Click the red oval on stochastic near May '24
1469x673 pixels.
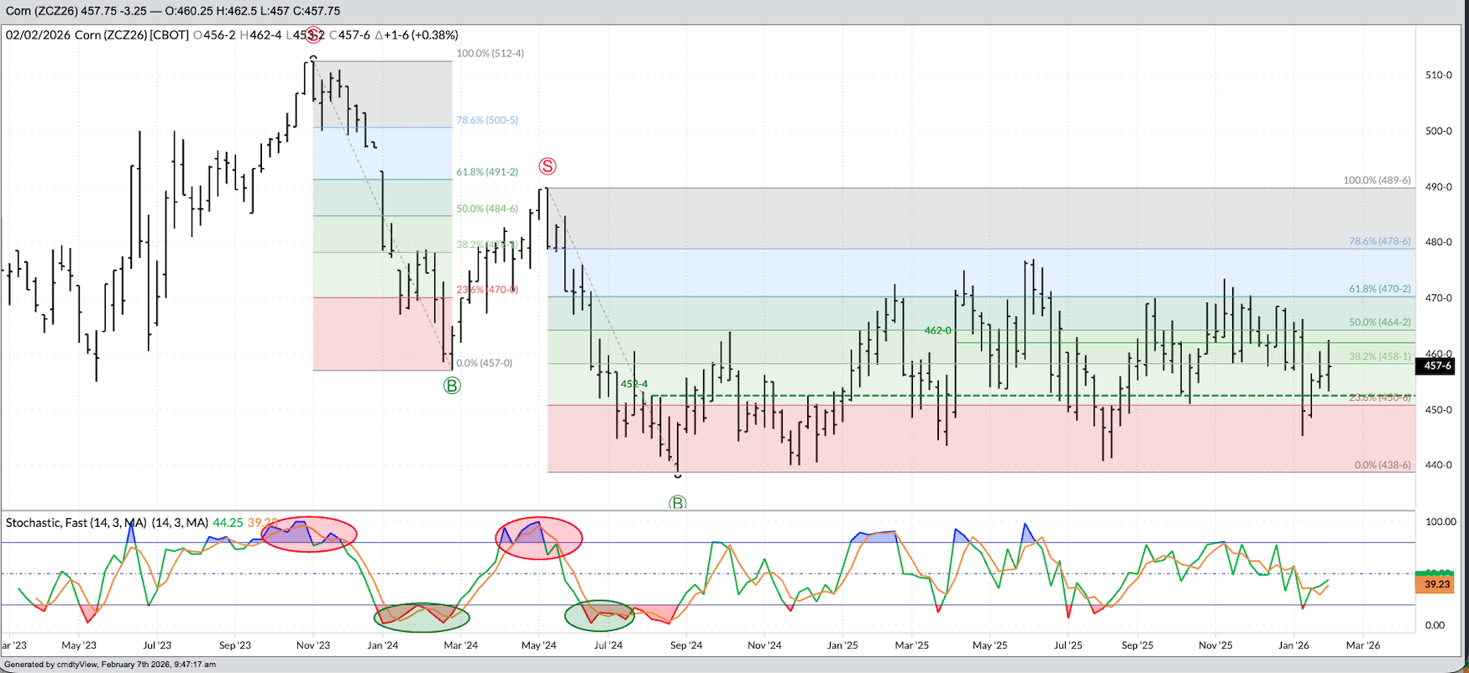[538, 538]
